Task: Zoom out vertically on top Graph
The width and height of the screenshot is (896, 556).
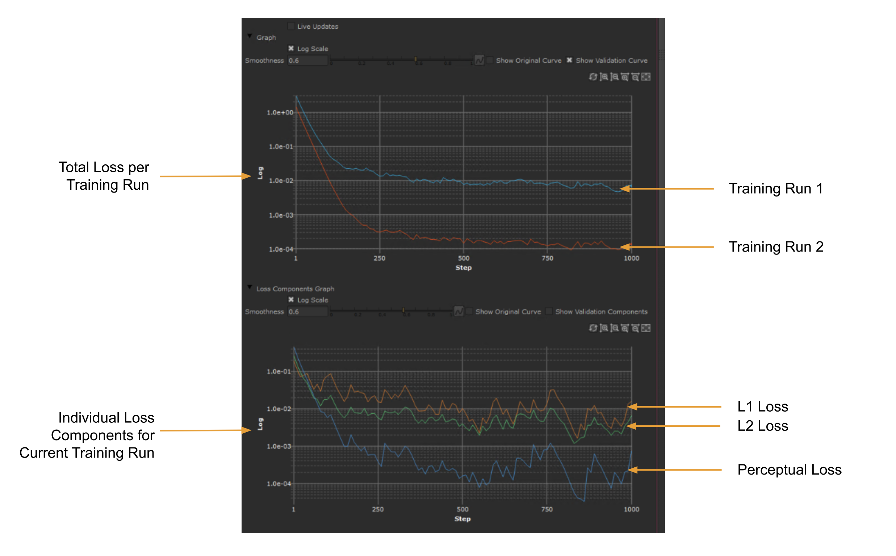Action: tap(614, 77)
